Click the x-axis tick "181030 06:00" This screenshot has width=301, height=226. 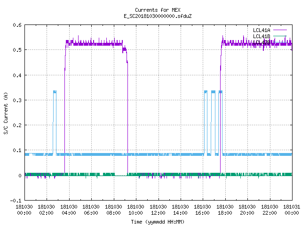pyautogui.click(x=91, y=210)
